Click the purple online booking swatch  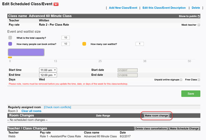pos(10,44)
